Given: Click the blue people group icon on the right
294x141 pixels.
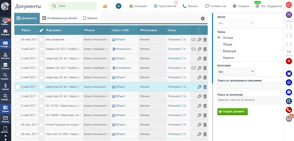Looking at the screenshot, I should point(289,73).
